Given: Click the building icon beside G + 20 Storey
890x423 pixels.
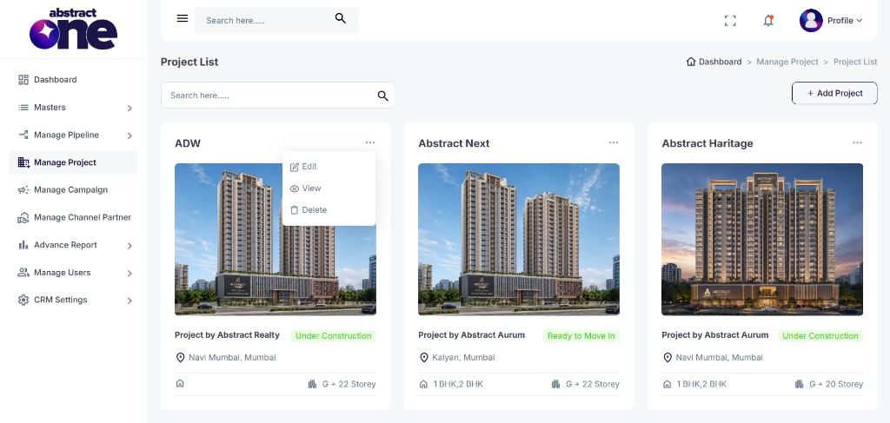Looking at the screenshot, I should (x=800, y=384).
